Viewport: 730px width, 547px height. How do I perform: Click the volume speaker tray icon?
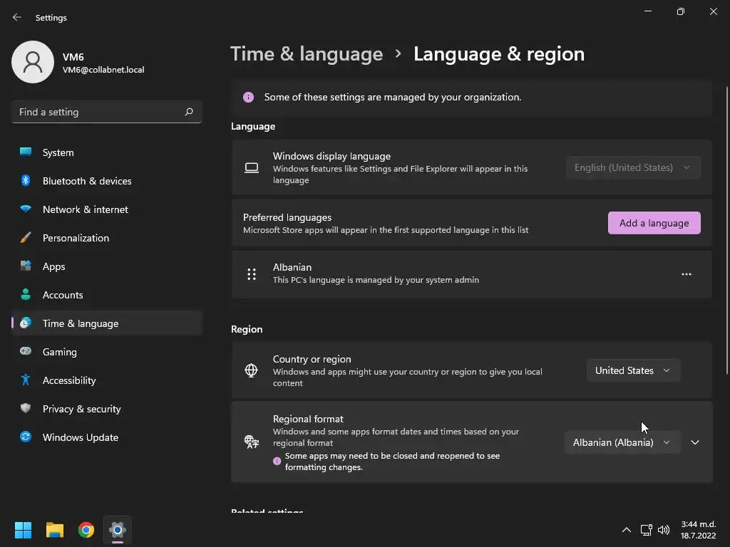pos(664,530)
